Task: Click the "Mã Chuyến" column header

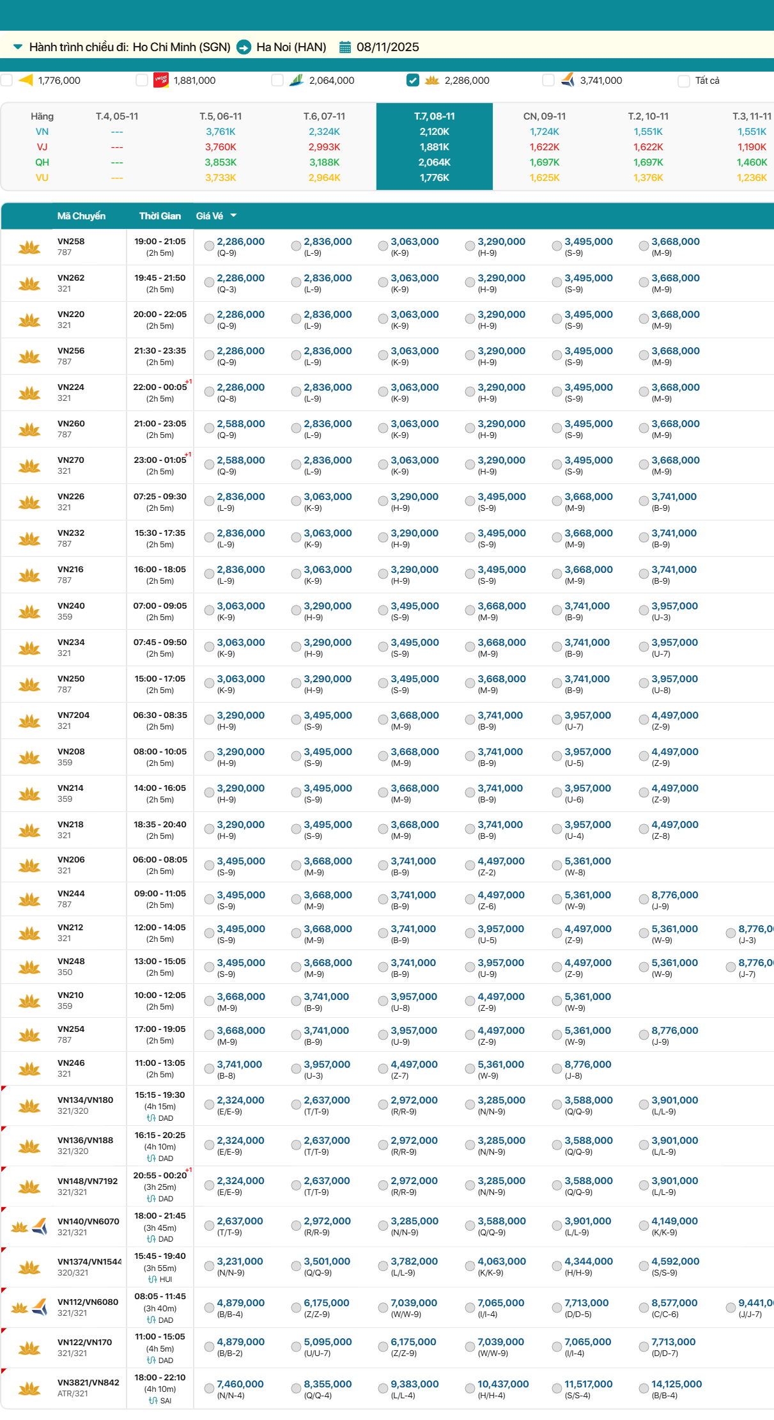Action: click(81, 216)
